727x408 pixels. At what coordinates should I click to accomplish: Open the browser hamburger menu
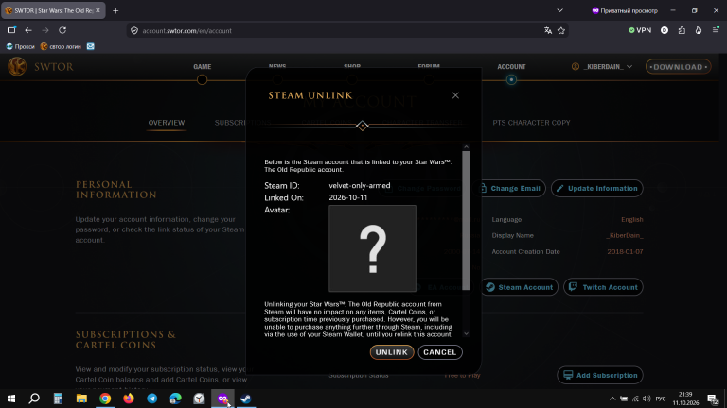pos(716,30)
